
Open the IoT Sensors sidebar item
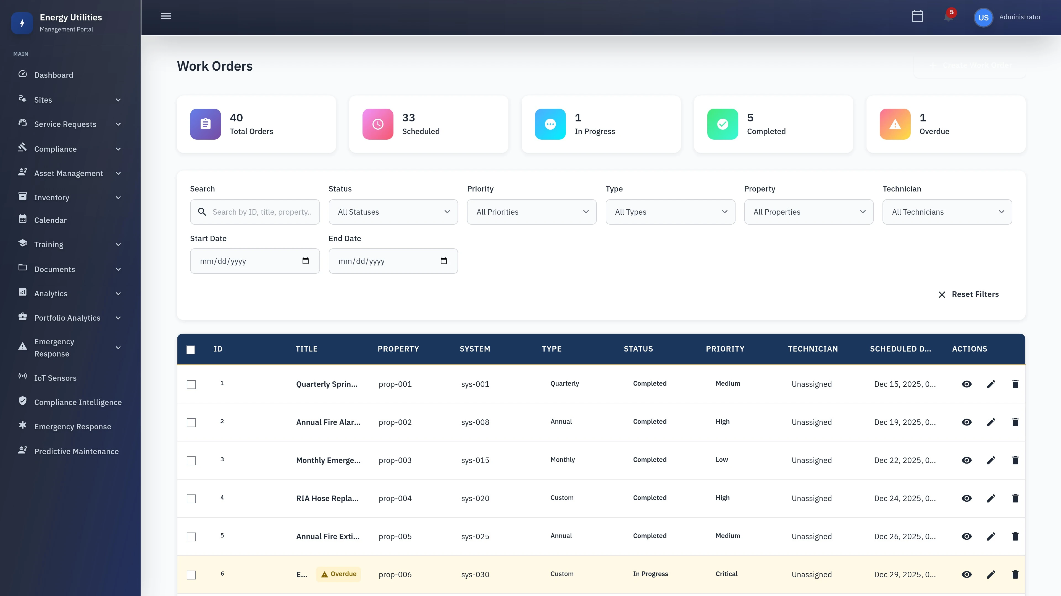[55, 377]
